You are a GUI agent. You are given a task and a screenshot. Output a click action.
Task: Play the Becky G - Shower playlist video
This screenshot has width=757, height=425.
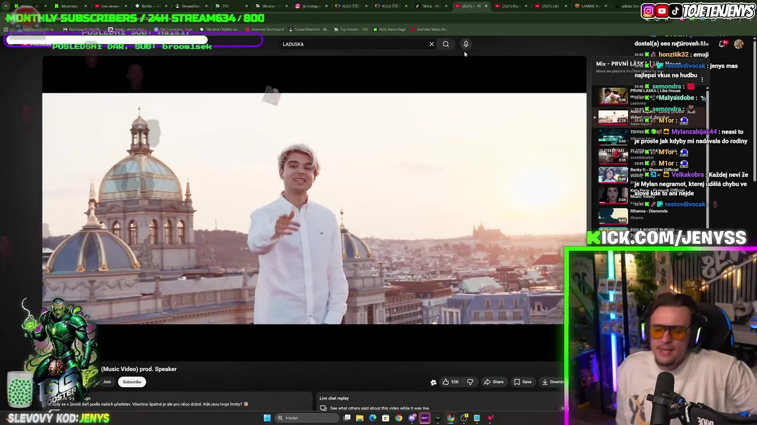613,175
